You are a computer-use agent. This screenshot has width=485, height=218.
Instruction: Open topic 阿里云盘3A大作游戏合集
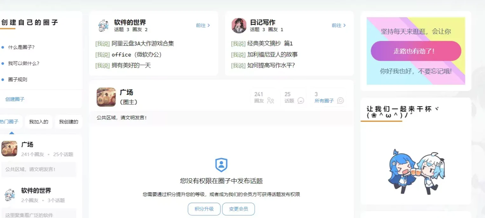[x=143, y=44]
